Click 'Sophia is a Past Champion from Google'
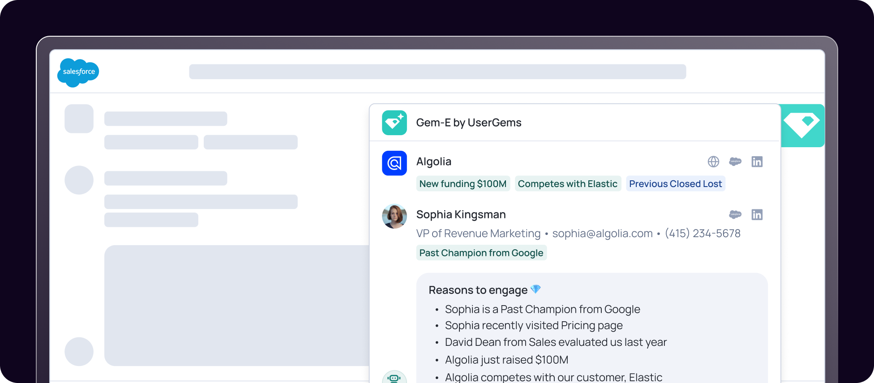874x383 pixels. pyautogui.click(x=542, y=309)
